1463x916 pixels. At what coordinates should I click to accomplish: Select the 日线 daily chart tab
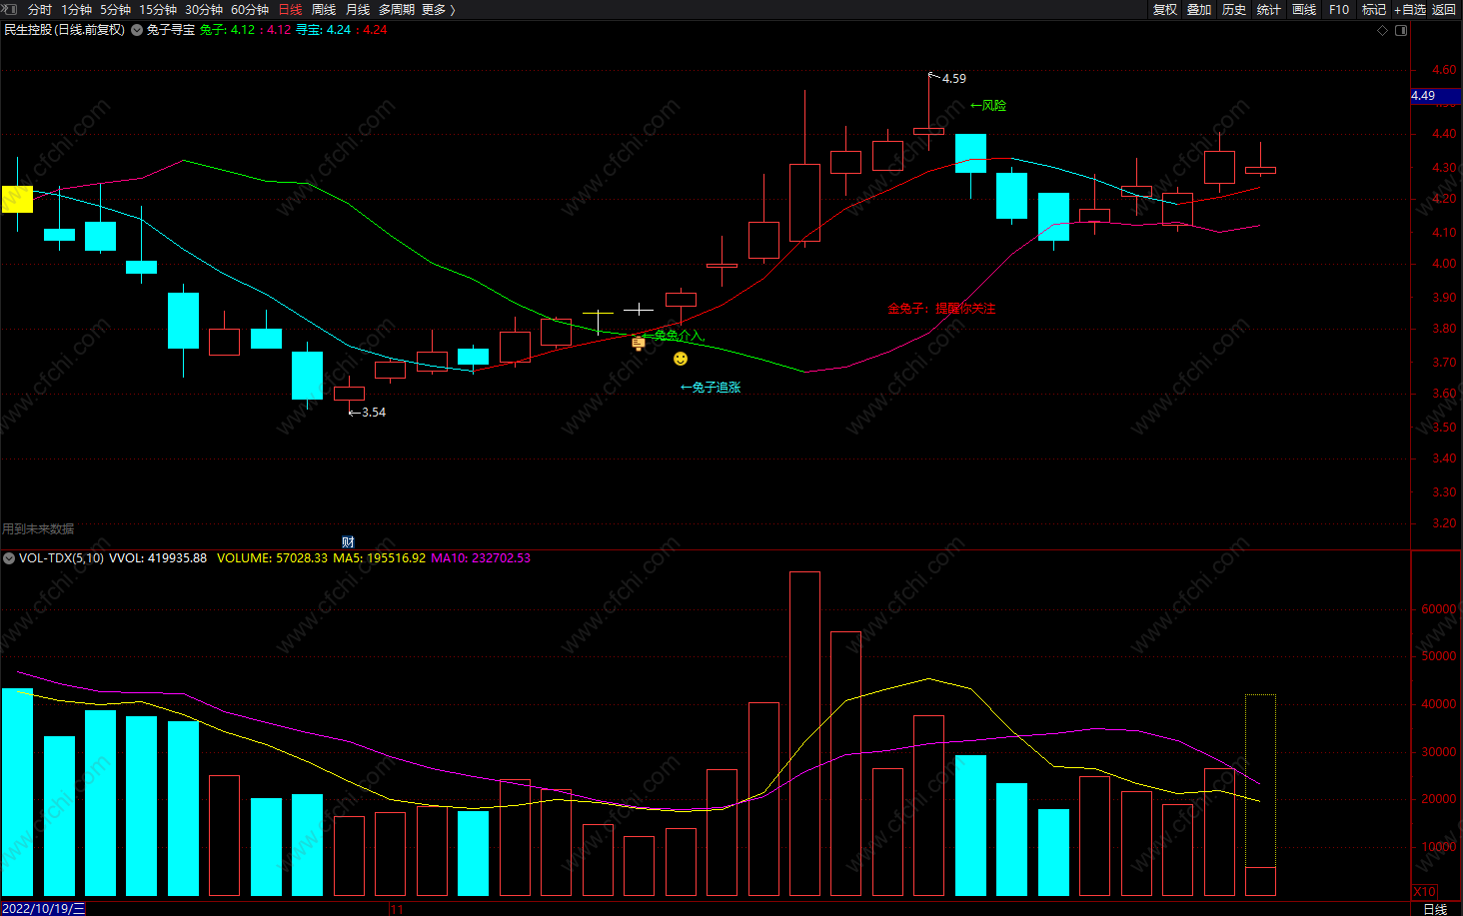pos(290,9)
